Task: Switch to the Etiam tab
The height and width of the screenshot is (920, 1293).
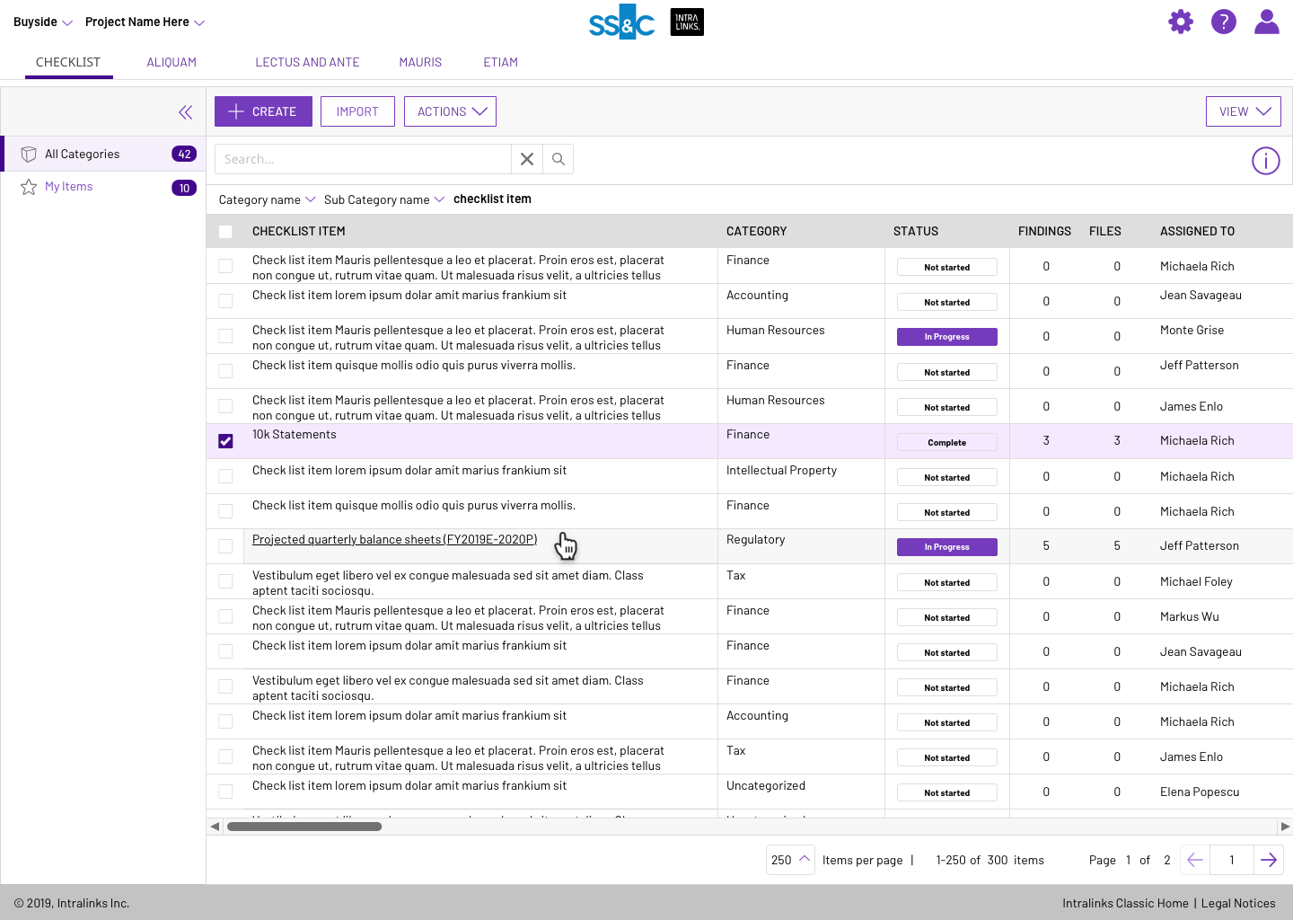Action: [500, 62]
